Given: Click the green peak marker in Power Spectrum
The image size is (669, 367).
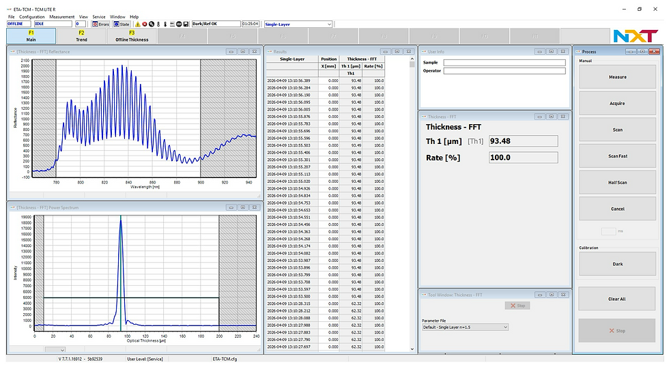Looking at the screenshot, I should [121, 273].
